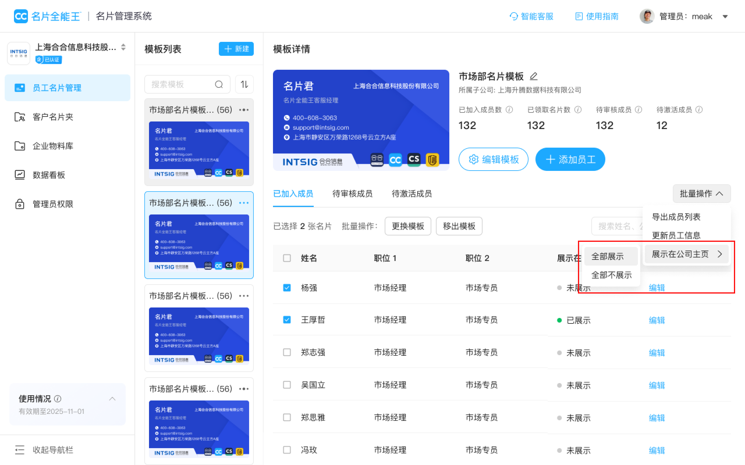This screenshot has width=745, height=465.
Task: Click the yellow app icon on large card preview
Action: (432, 160)
